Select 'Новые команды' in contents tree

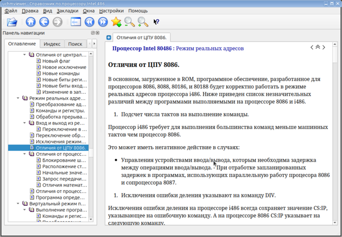61,74
